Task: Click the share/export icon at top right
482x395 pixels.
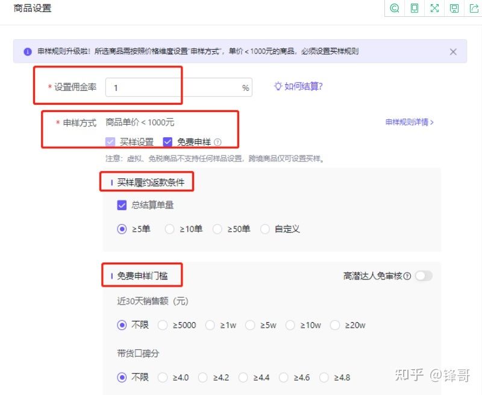Action: [474, 8]
